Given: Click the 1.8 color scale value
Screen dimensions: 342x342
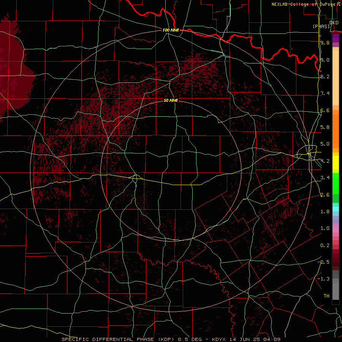Looking at the screenshot, I should pos(325,212).
